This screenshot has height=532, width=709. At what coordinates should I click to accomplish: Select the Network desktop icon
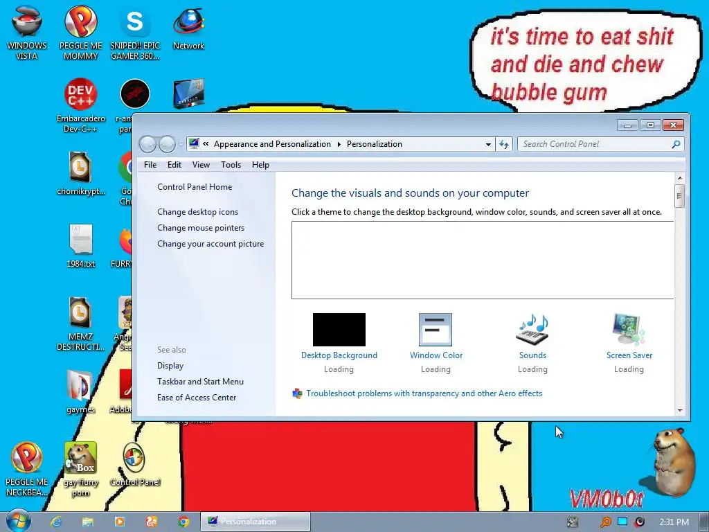click(188, 28)
